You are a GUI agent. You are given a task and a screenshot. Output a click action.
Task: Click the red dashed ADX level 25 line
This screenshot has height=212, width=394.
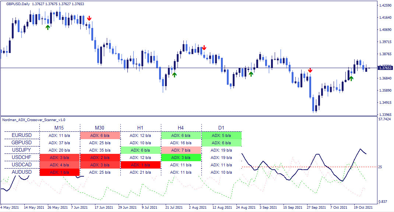pyautogui.click(x=309, y=167)
